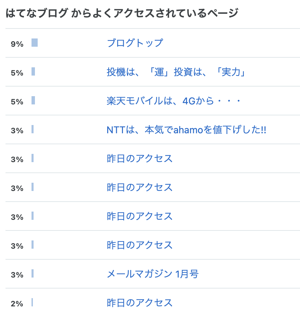The height and width of the screenshot is (316, 300).
Task: Click the 2% label in the bottom row
Action: click(x=17, y=304)
